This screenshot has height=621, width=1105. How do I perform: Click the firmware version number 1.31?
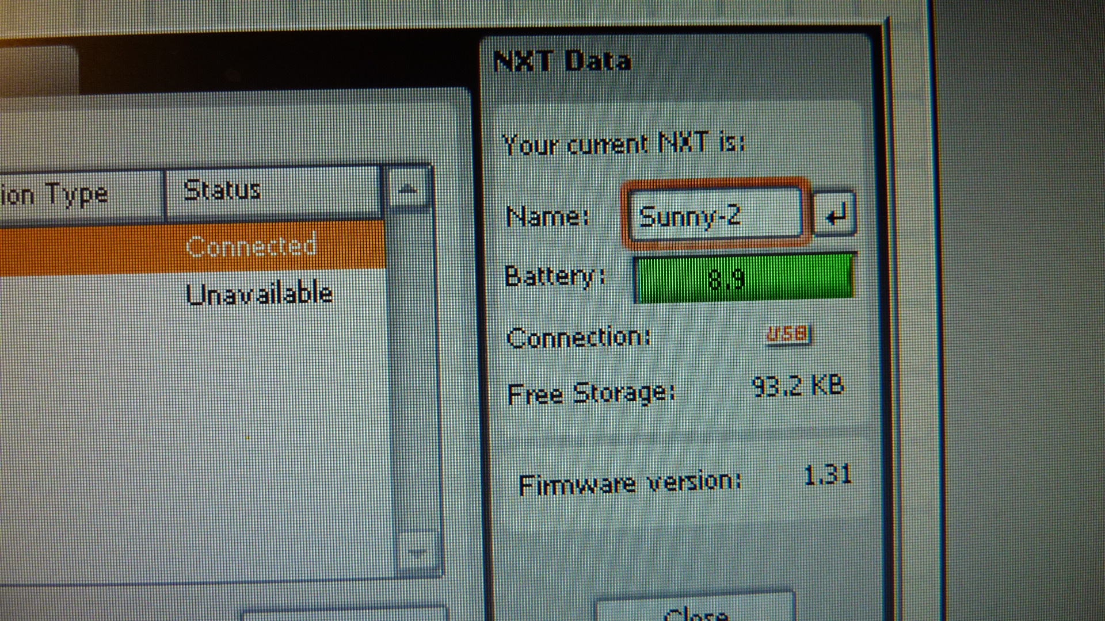(x=828, y=476)
